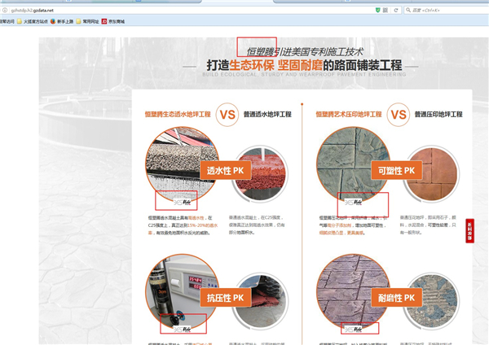The width and height of the screenshot is (489, 345).
Task: Open the 最常访问 bookmarks menu
Action: pyautogui.click(x=7, y=22)
